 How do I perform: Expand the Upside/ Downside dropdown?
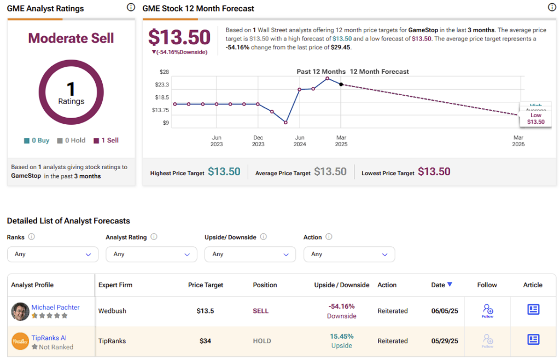pyautogui.click(x=250, y=254)
